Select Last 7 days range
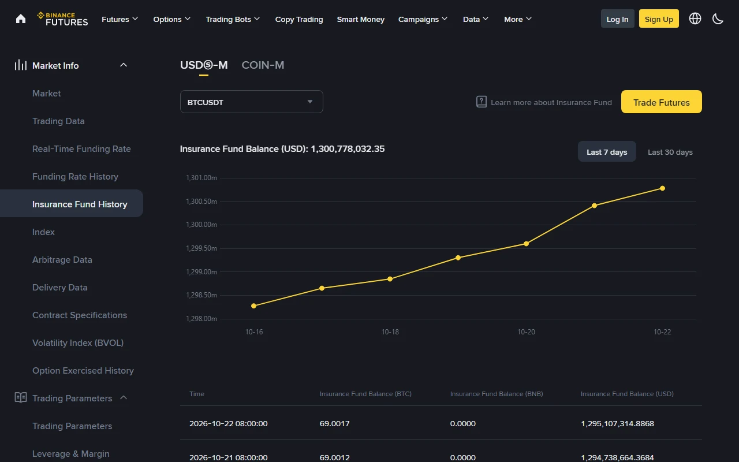This screenshot has height=462, width=739. [607, 152]
